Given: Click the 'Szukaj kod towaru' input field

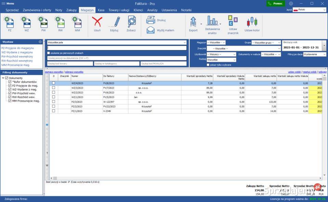Looking at the screenshot, I should 70,64.
